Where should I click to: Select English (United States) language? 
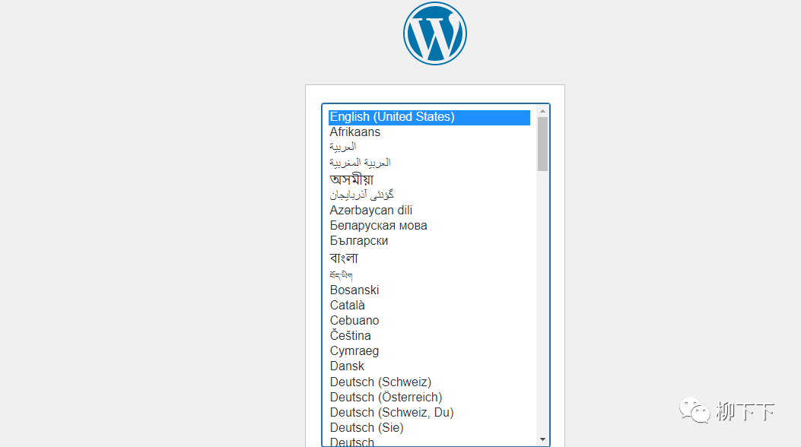pos(392,117)
